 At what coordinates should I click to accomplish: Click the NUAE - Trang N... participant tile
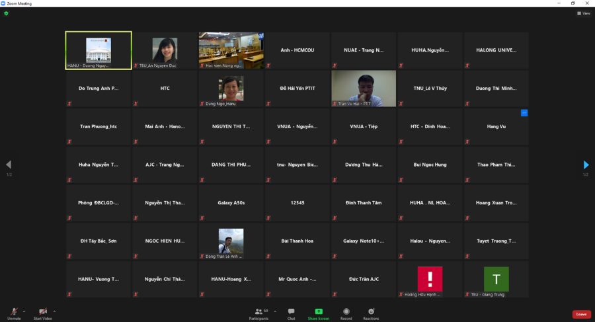coord(364,50)
